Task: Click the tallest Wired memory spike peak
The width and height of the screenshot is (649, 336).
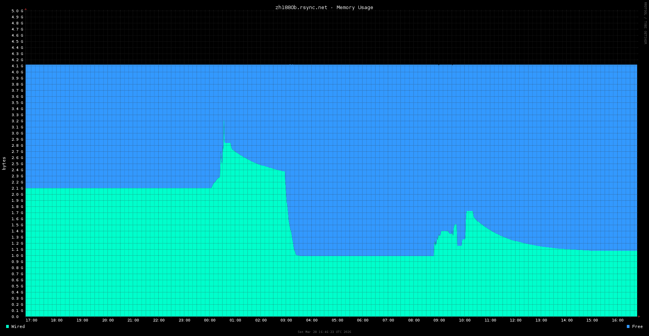Action: tap(224, 122)
